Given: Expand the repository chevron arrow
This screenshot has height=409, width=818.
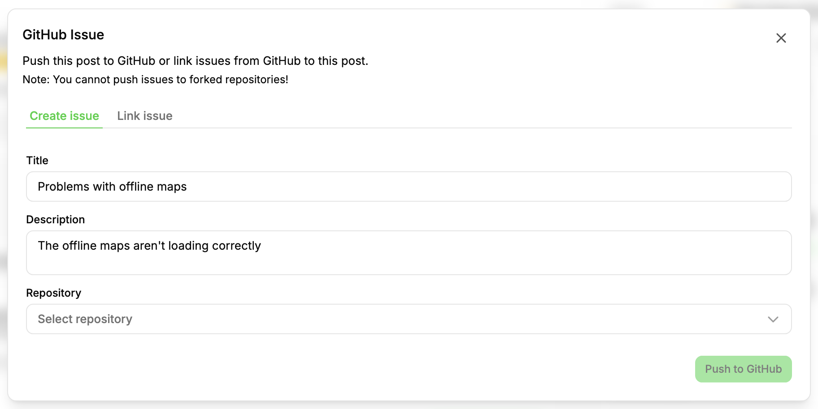Looking at the screenshot, I should tap(773, 319).
